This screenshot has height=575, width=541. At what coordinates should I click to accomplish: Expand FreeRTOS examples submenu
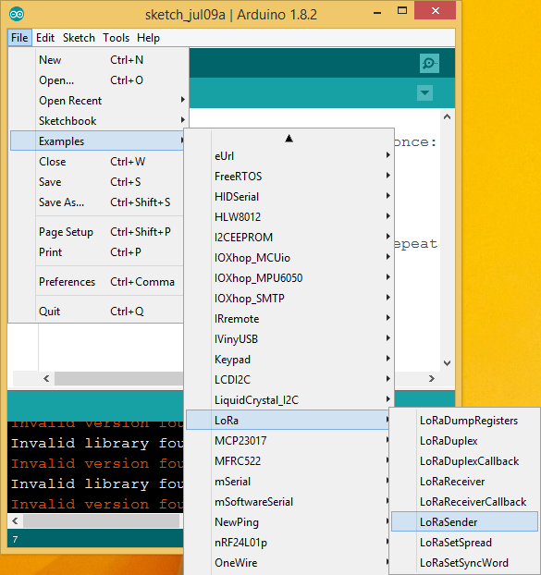coord(289,176)
